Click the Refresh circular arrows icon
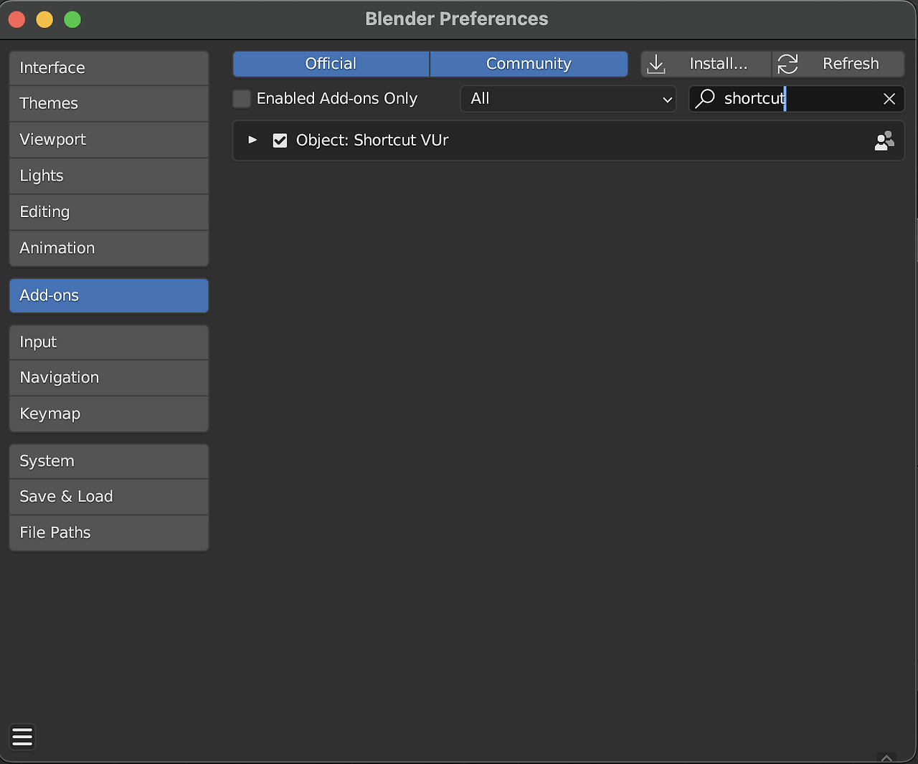This screenshot has width=918, height=764. pos(787,64)
